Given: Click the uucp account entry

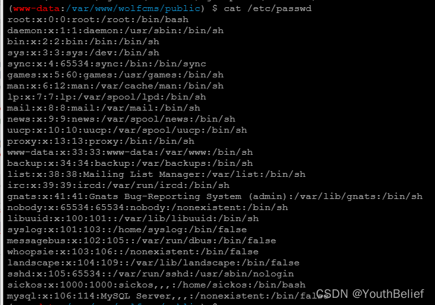Looking at the screenshot, I should [x=127, y=130].
